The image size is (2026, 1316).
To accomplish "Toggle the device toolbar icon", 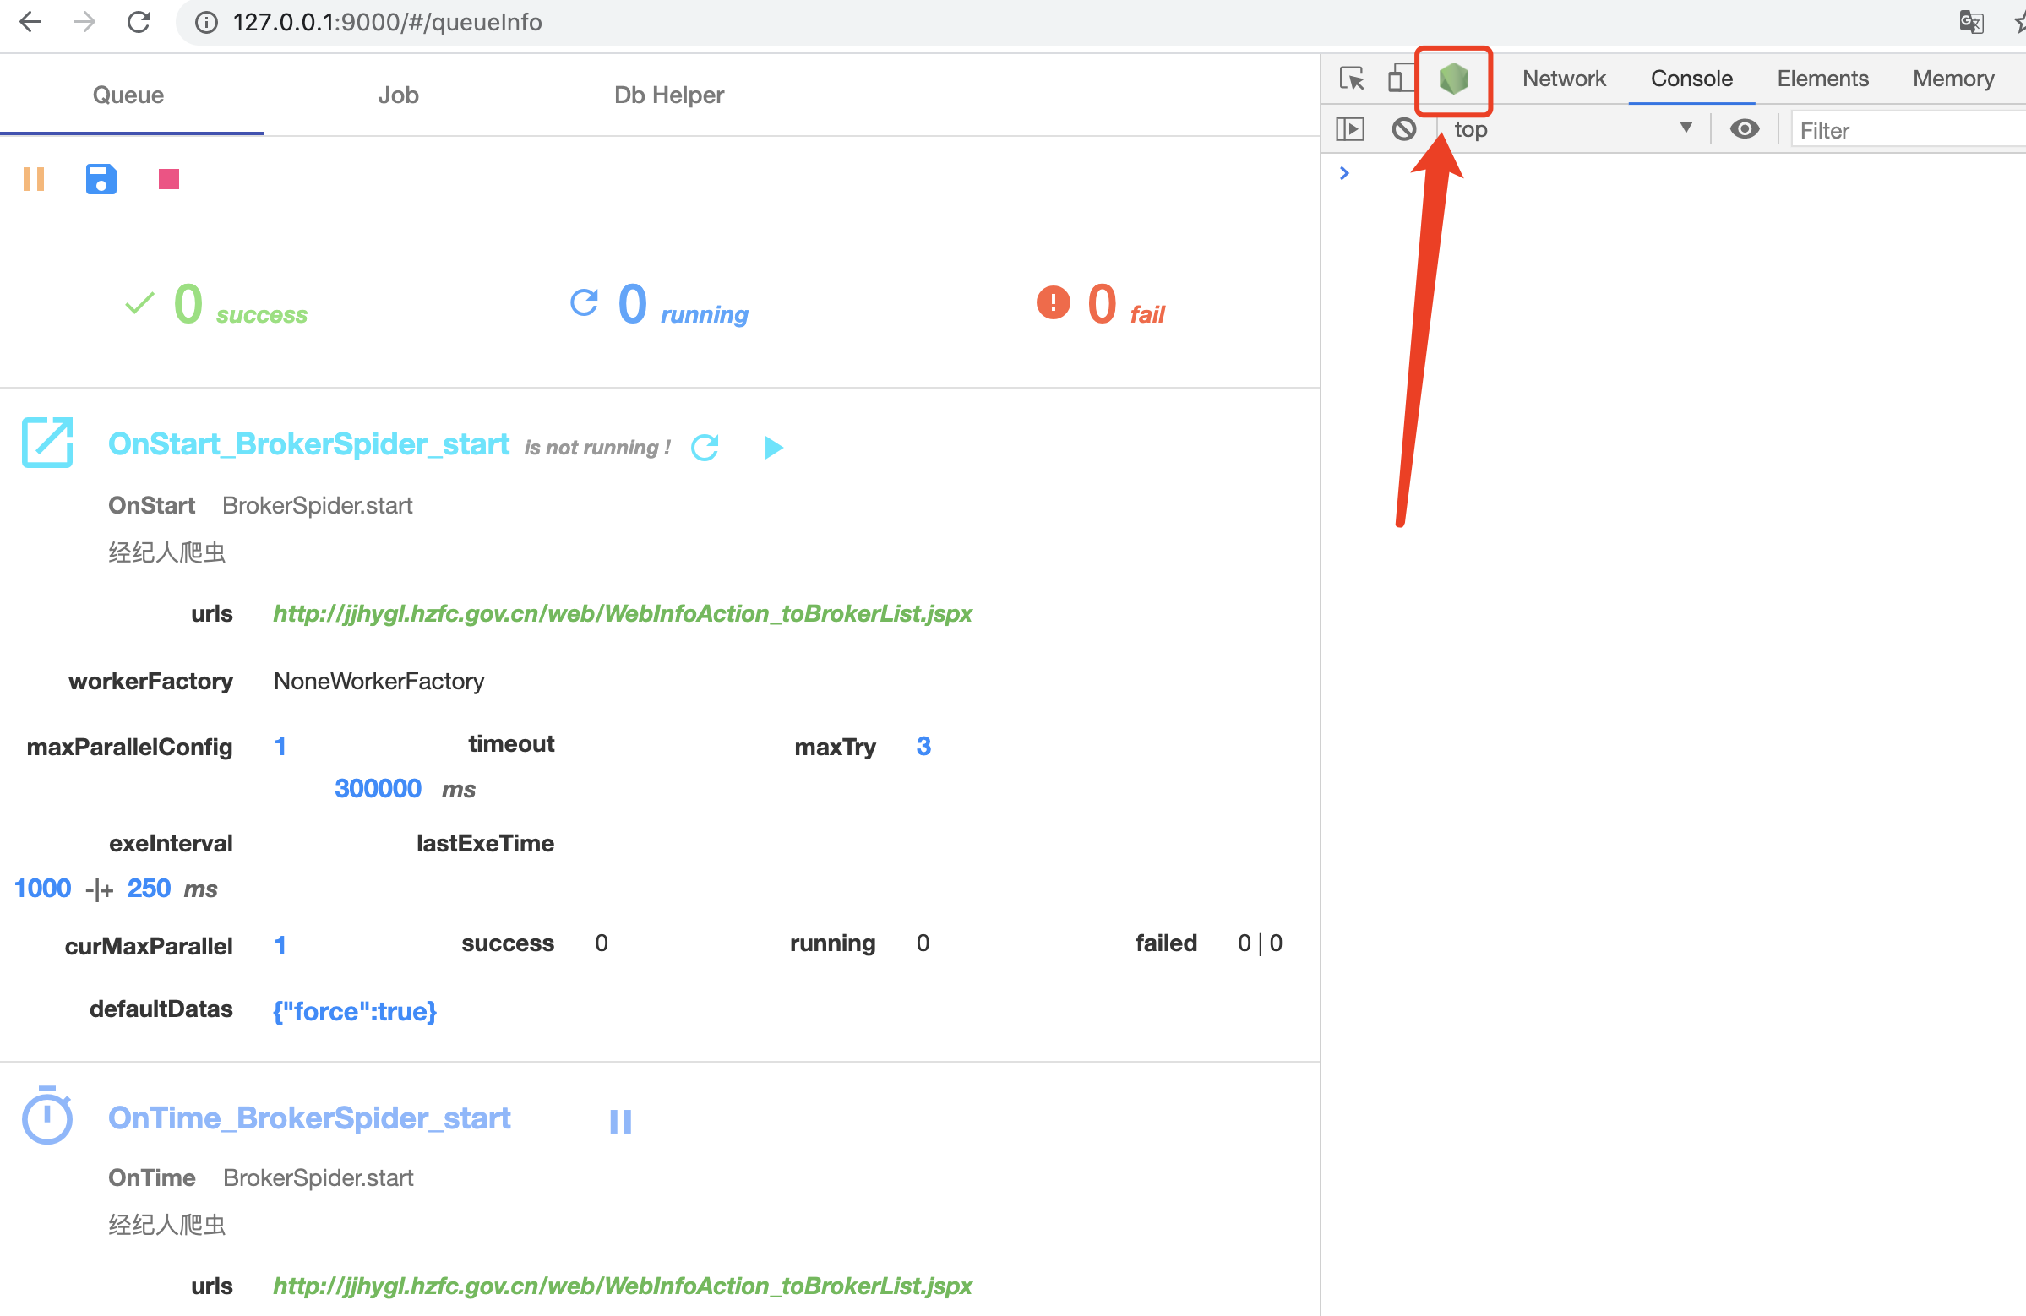I will click(x=1397, y=79).
